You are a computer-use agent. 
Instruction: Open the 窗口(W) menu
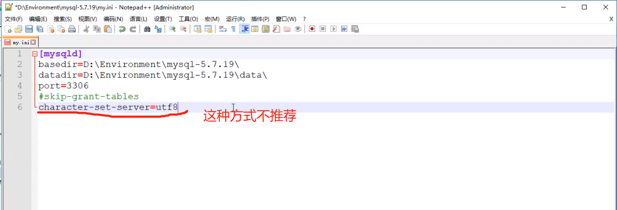coord(286,19)
